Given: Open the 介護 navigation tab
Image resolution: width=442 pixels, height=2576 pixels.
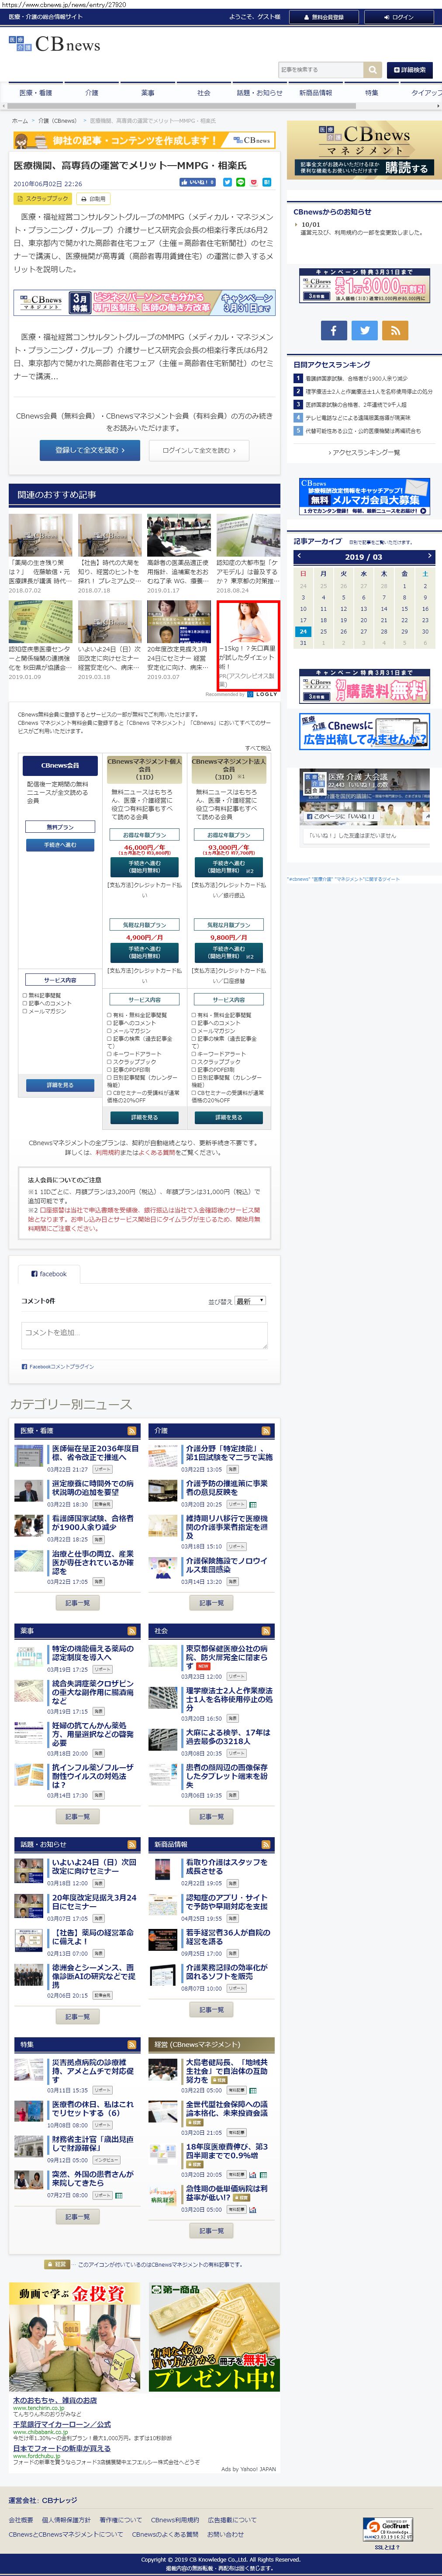Looking at the screenshot, I should click(x=92, y=93).
